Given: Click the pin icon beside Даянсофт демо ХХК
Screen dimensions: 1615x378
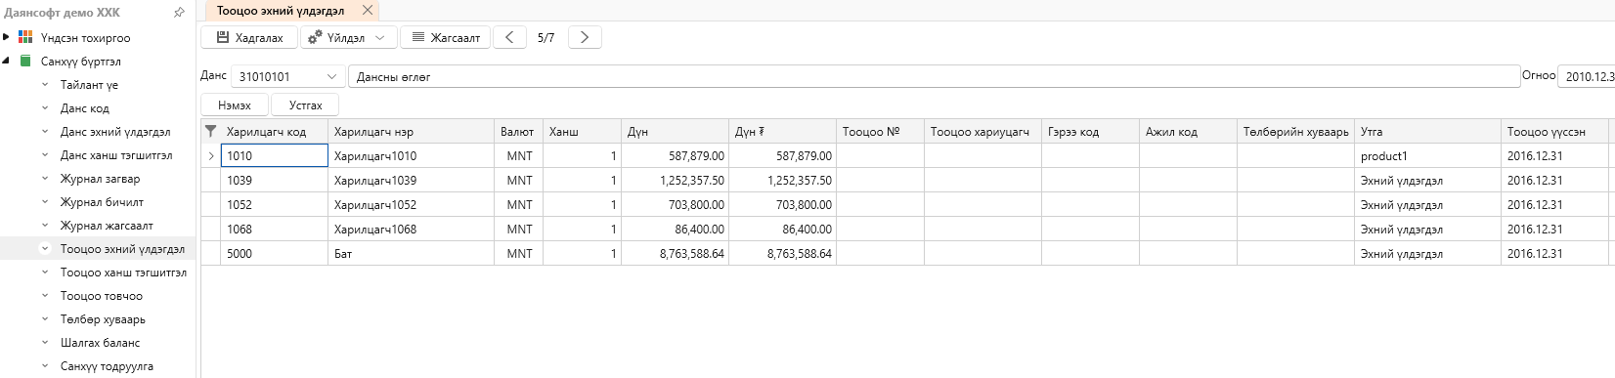Looking at the screenshot, I should click(179, 13).
